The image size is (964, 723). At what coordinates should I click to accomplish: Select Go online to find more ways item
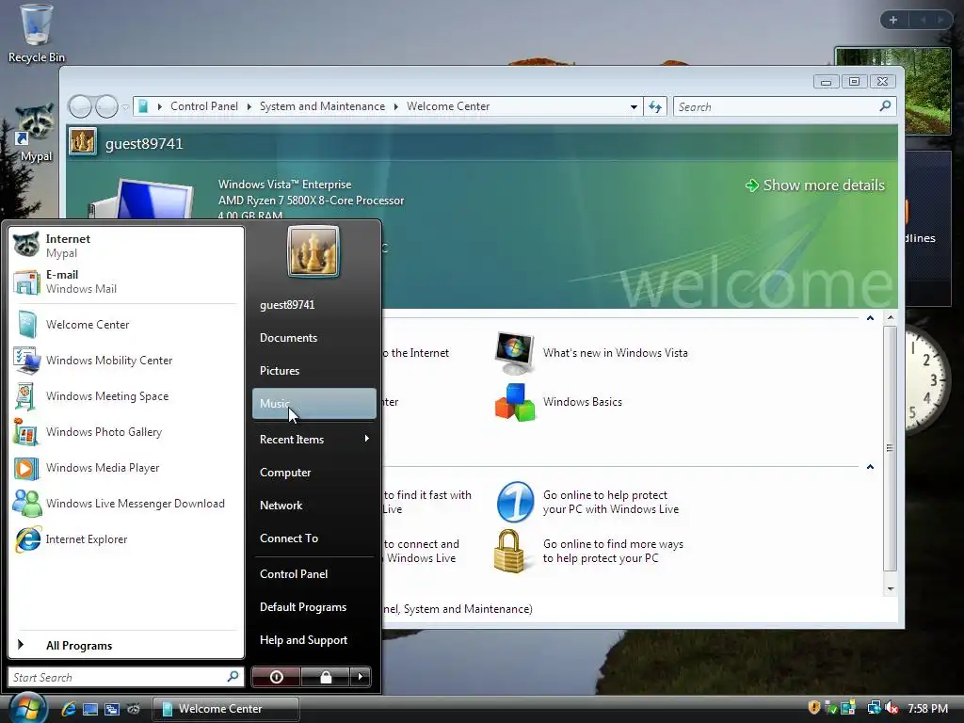pos(589,551)
